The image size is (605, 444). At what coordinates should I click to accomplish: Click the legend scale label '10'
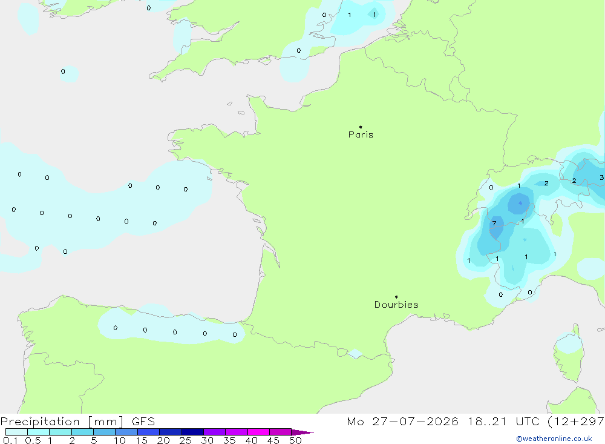[119, 440]
